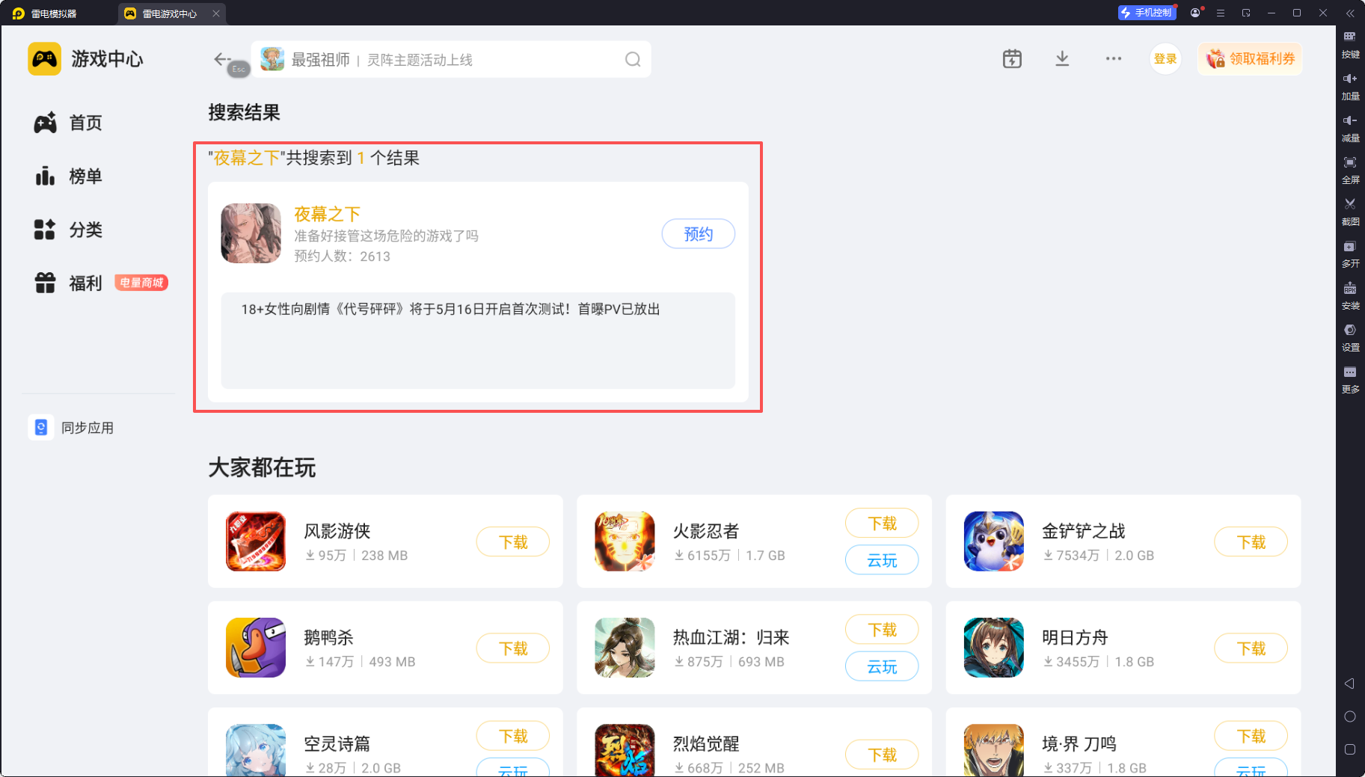This screenshot has height=777, width=1365.
Task: Go back with the arrow button
Action: tap(221, 59)
